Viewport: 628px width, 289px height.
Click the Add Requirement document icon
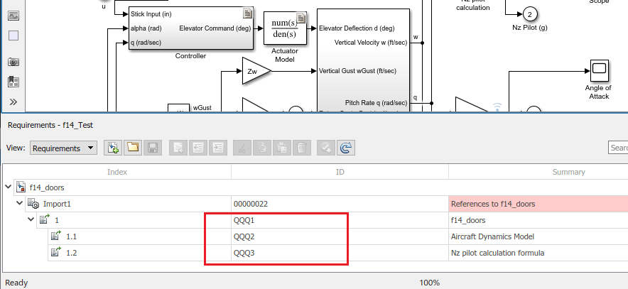178,148
